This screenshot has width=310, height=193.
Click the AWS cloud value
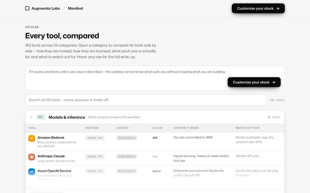coord(155,138)
